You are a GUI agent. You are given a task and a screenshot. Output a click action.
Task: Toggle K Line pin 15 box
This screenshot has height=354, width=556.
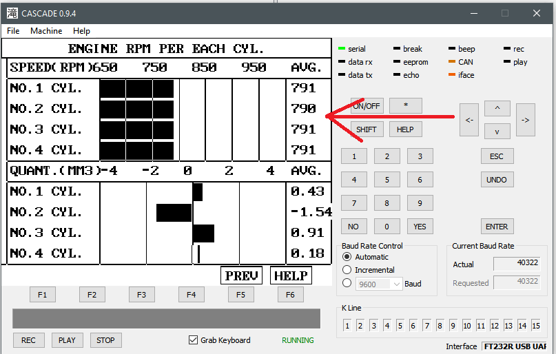[536, 326]
